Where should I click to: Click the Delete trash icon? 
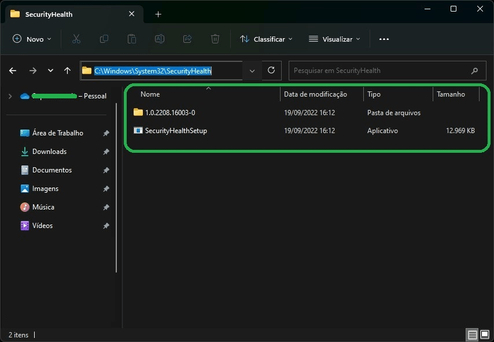pyautogui.click(x=215, y=39)
